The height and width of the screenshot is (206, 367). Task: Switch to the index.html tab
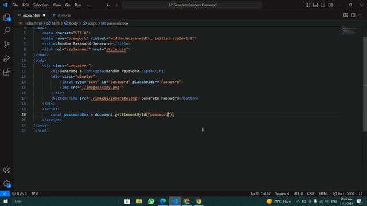tap(32, 15)
